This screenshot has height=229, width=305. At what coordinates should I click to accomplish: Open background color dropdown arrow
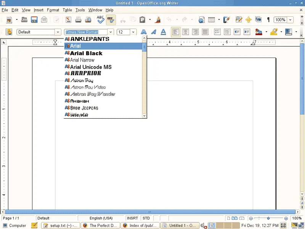click(x=296, y=32)
